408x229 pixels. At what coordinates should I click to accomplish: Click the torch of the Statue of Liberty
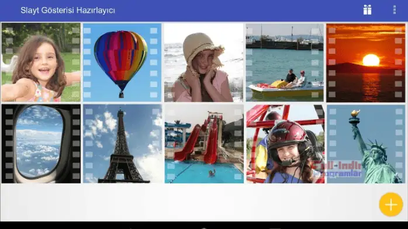click(x=355, y=114)
